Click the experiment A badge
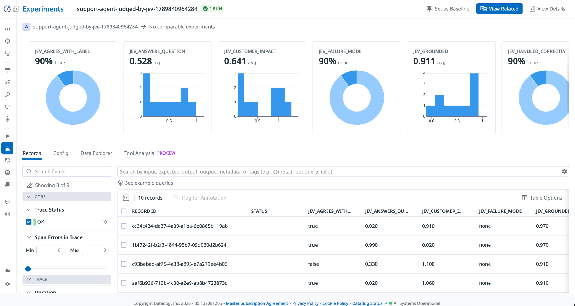 click(26, 27)
